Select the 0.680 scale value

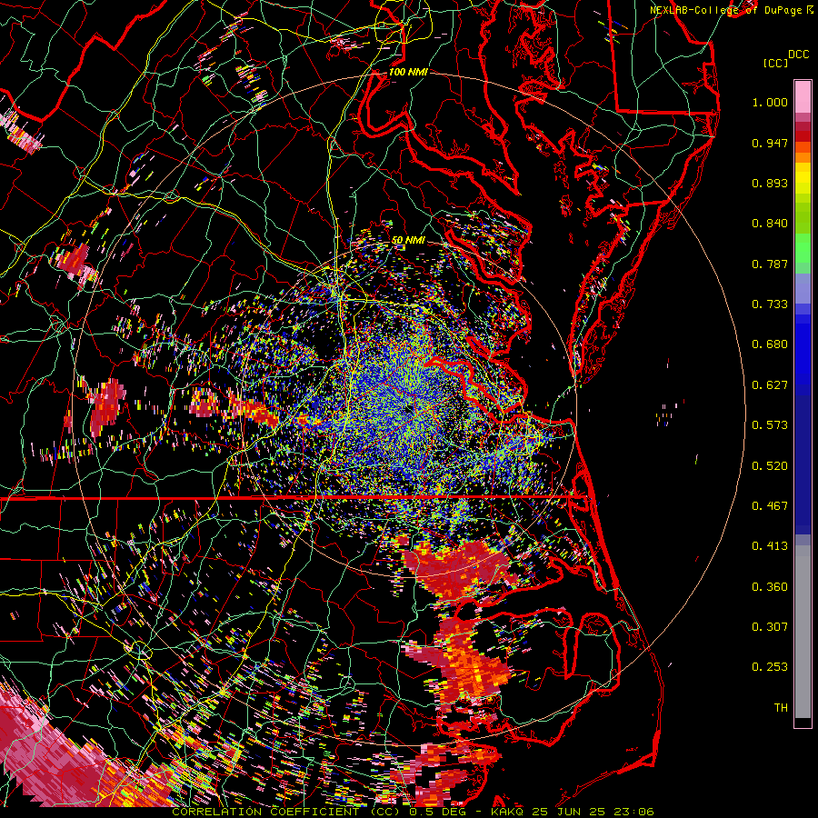point(770,344)
